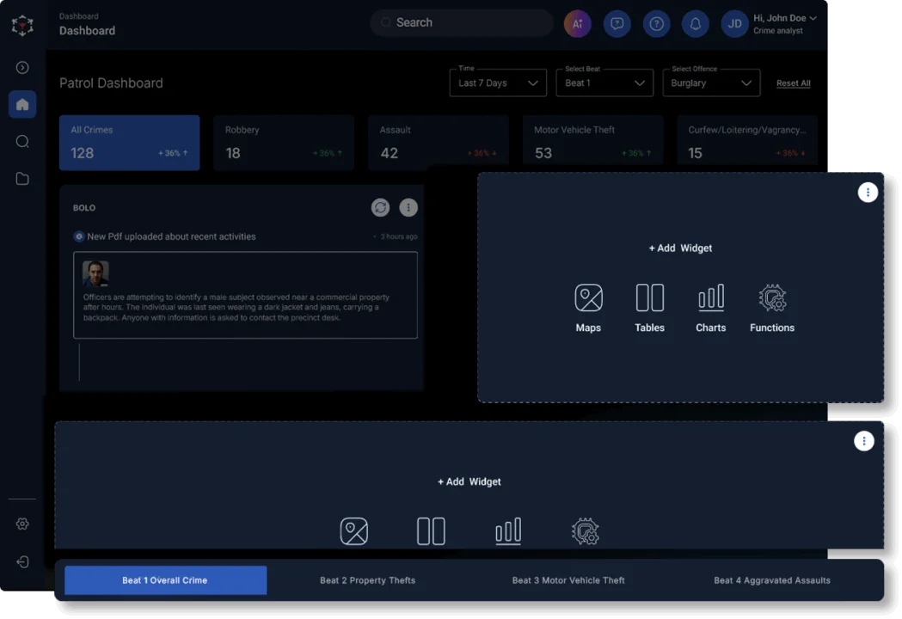Add a Maps widget in upper placeholder
902x619 pixels.
click(588, 308)
